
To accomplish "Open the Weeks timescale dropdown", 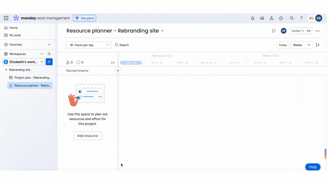I will coord(301,45).
